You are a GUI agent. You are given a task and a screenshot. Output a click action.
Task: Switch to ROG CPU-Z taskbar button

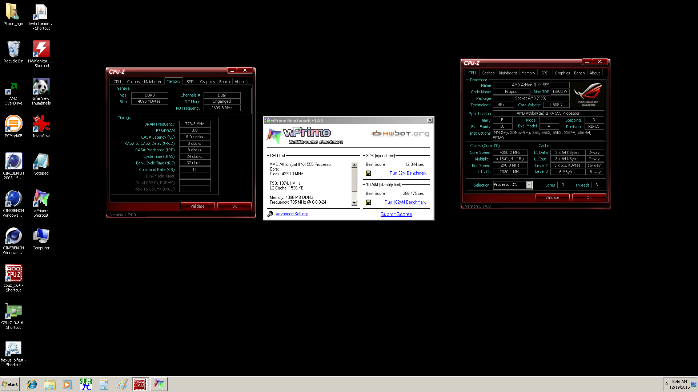(140, 384)
